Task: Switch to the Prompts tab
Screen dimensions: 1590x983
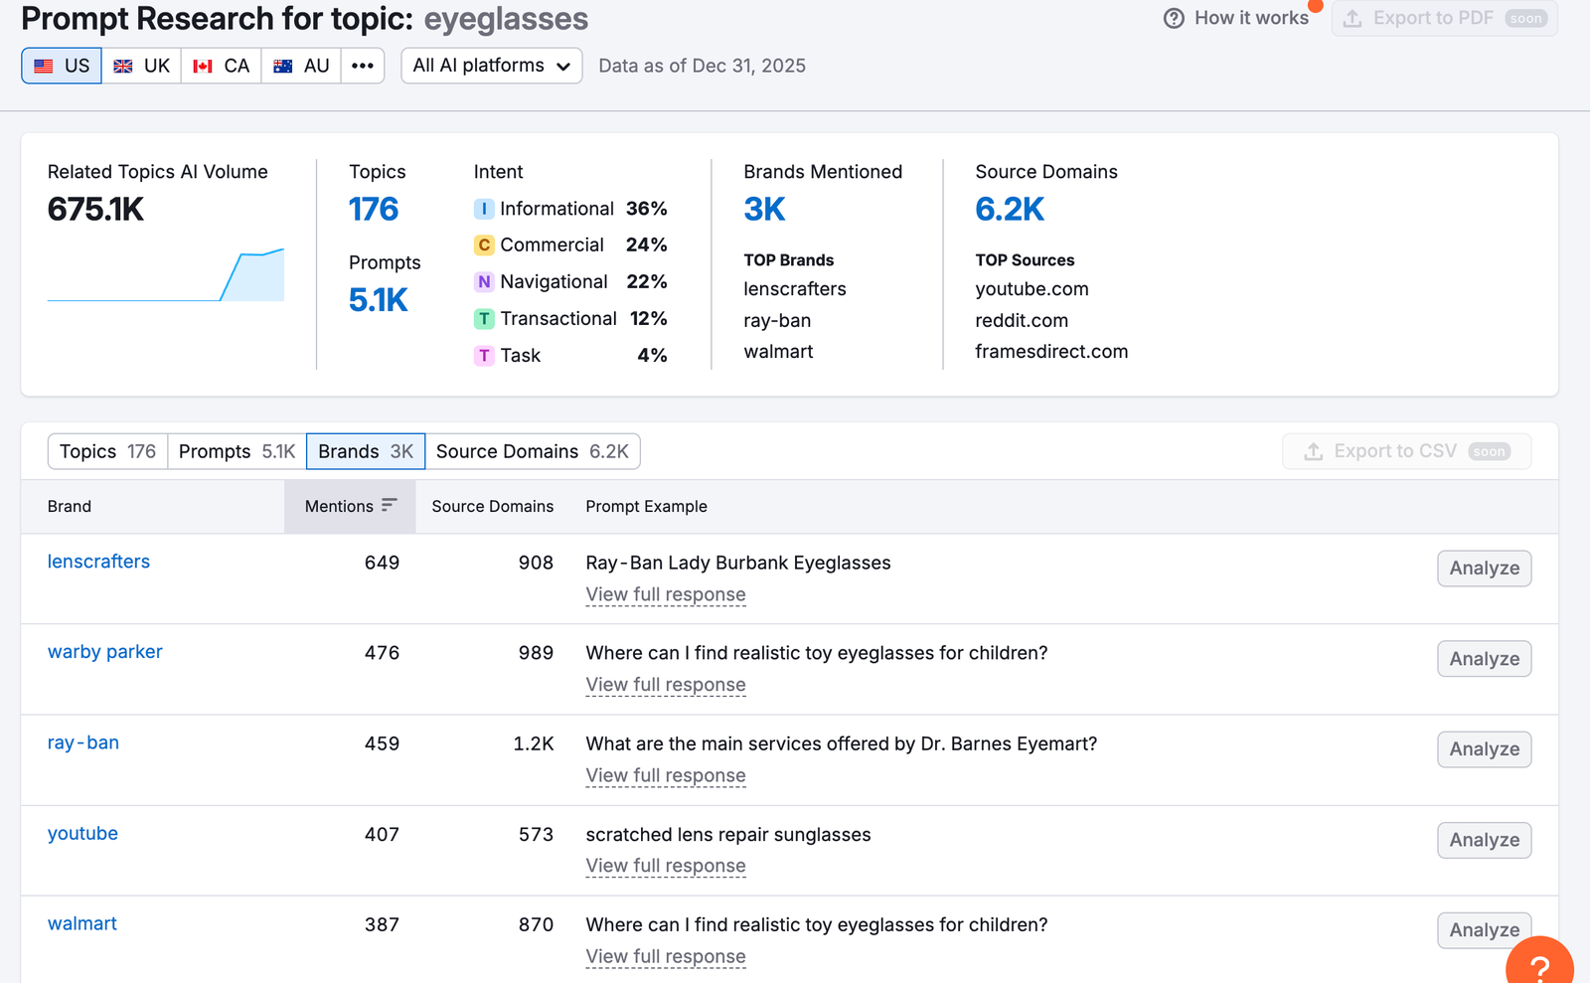Action: click(x=237, y=451)
